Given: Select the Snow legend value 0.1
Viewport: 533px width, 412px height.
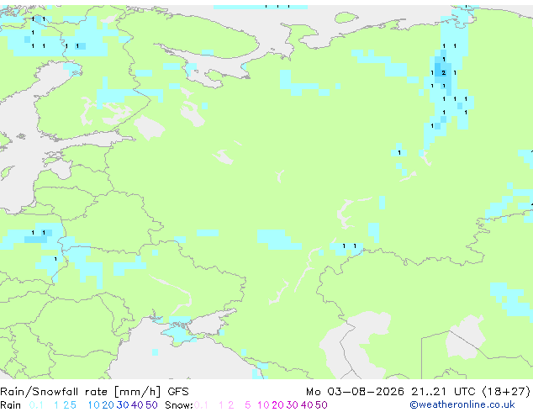Looking at the screenshot, I should (201, 405).
